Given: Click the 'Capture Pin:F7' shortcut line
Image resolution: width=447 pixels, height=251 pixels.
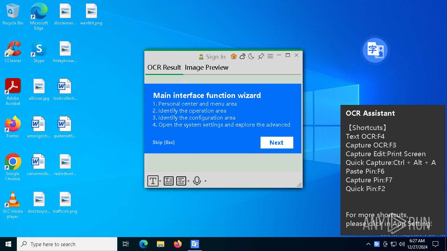Looking at the screenshot, I should [x=369, y=180].
